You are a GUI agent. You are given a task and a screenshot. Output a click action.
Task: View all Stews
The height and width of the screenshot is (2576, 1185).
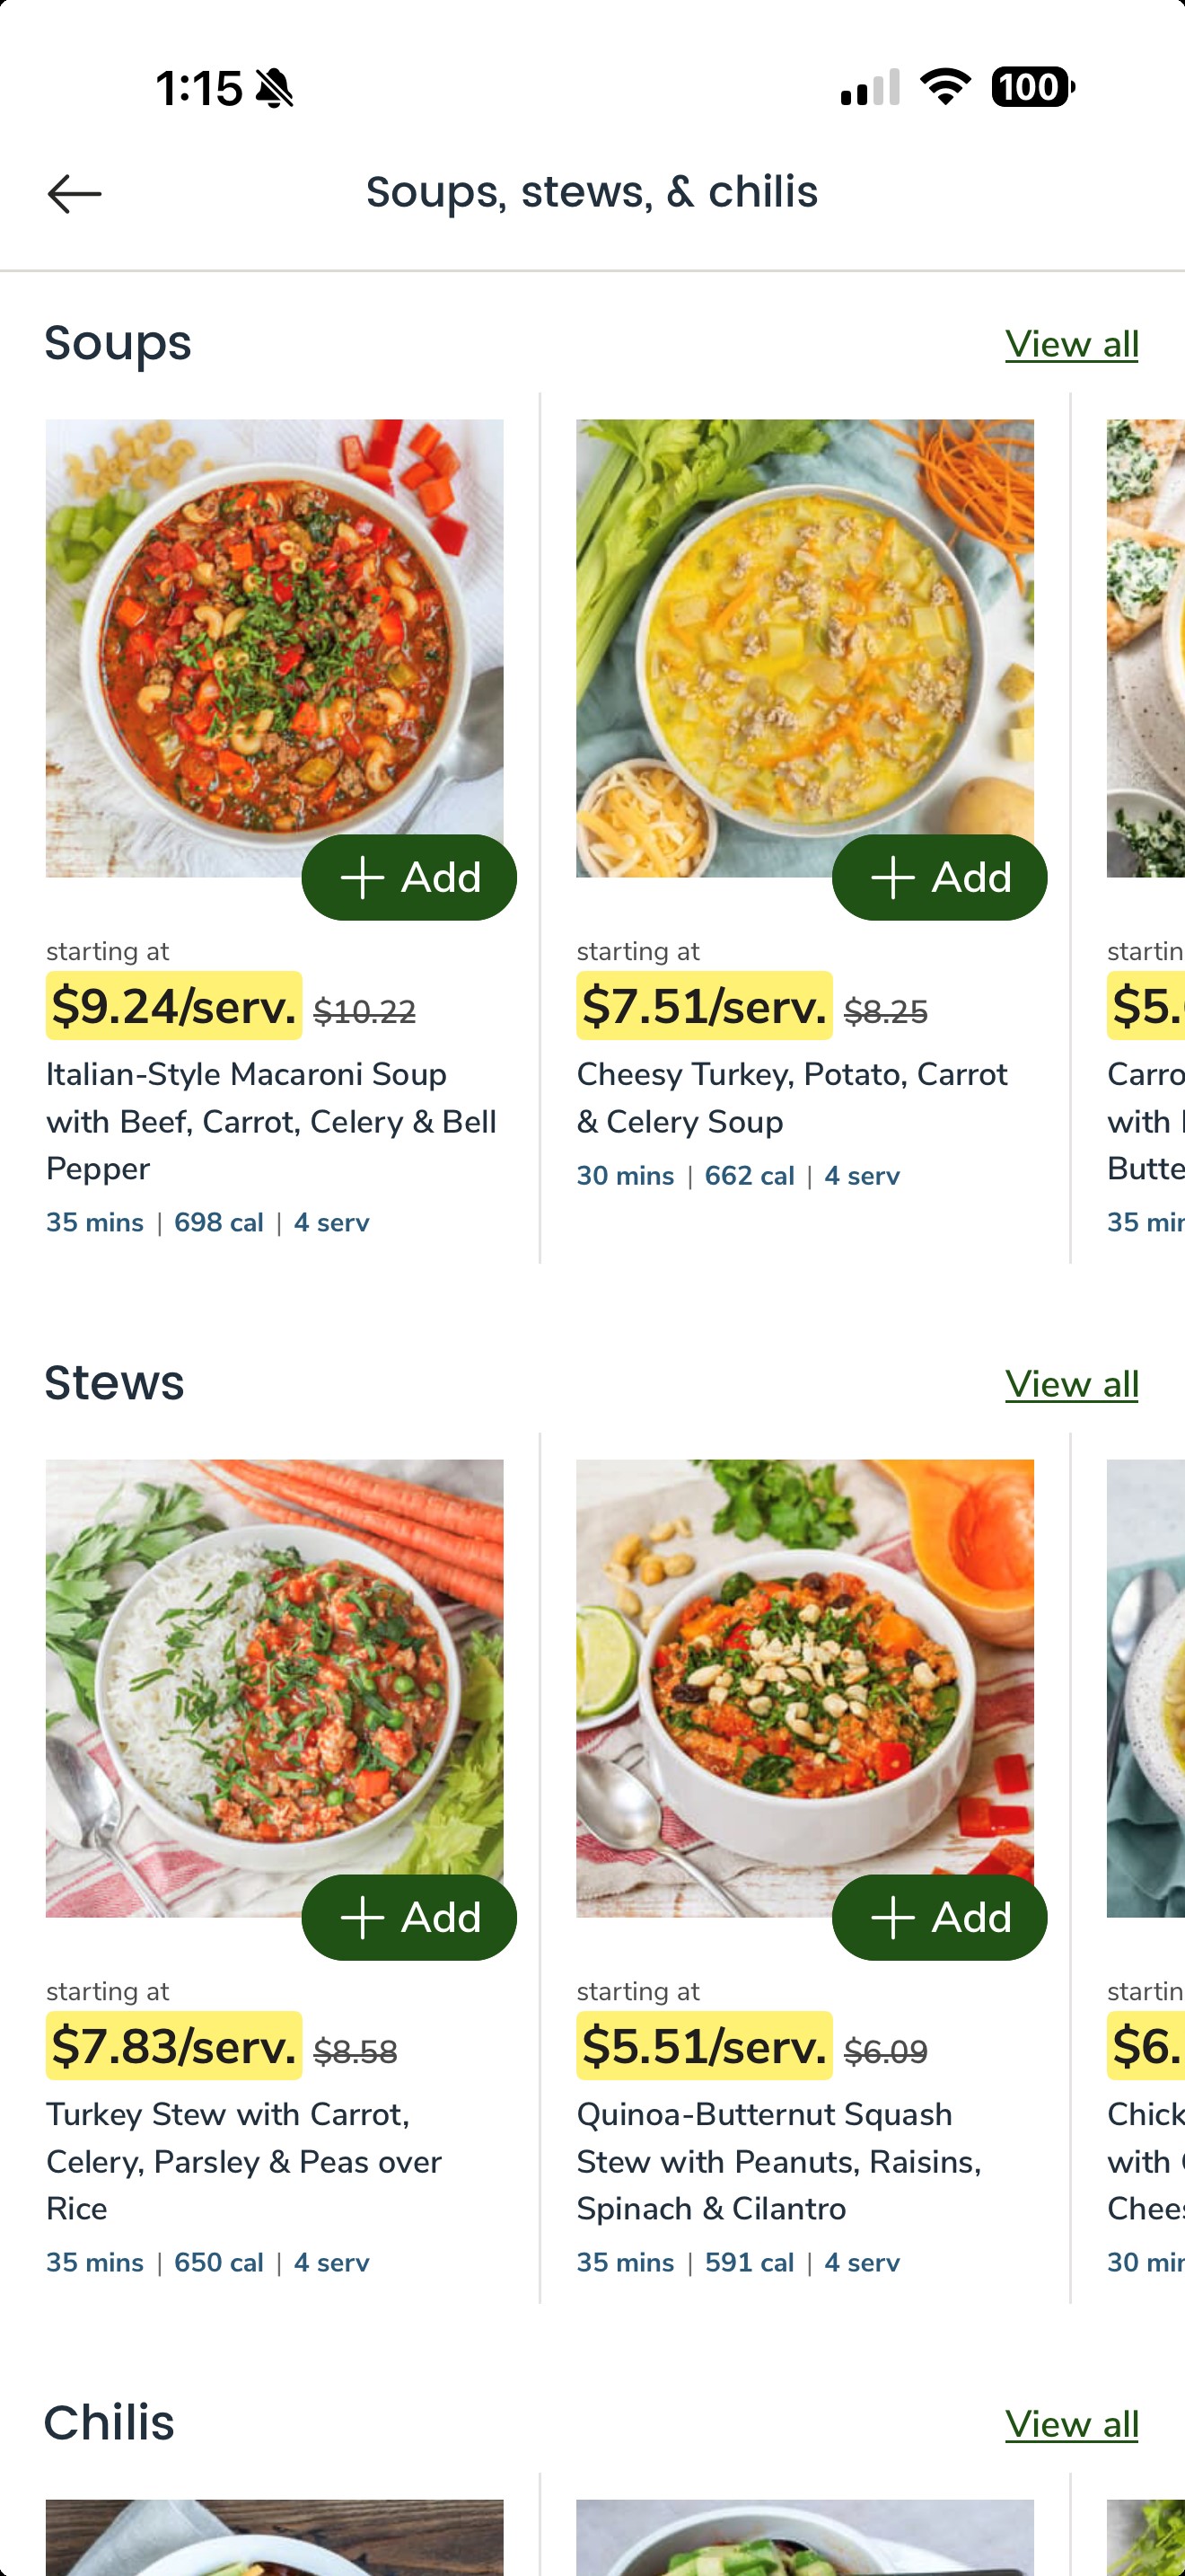1071,1384
